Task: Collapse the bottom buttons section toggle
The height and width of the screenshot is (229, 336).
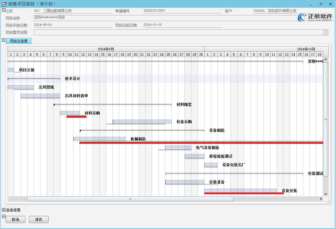Action: (4, 217)
